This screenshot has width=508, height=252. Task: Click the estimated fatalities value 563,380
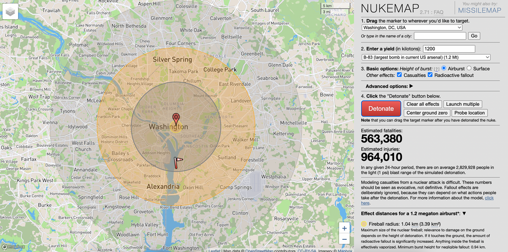[x=382, y=139]
